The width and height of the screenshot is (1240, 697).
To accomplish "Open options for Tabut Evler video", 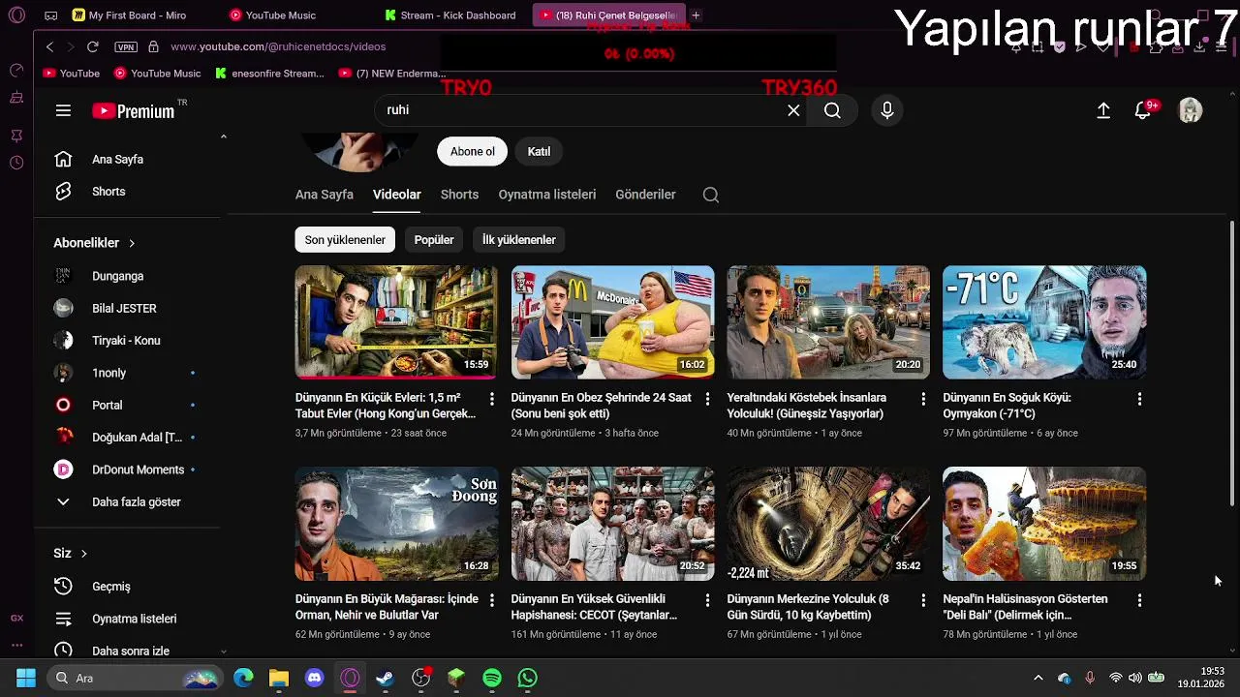I will pos(491,399).
